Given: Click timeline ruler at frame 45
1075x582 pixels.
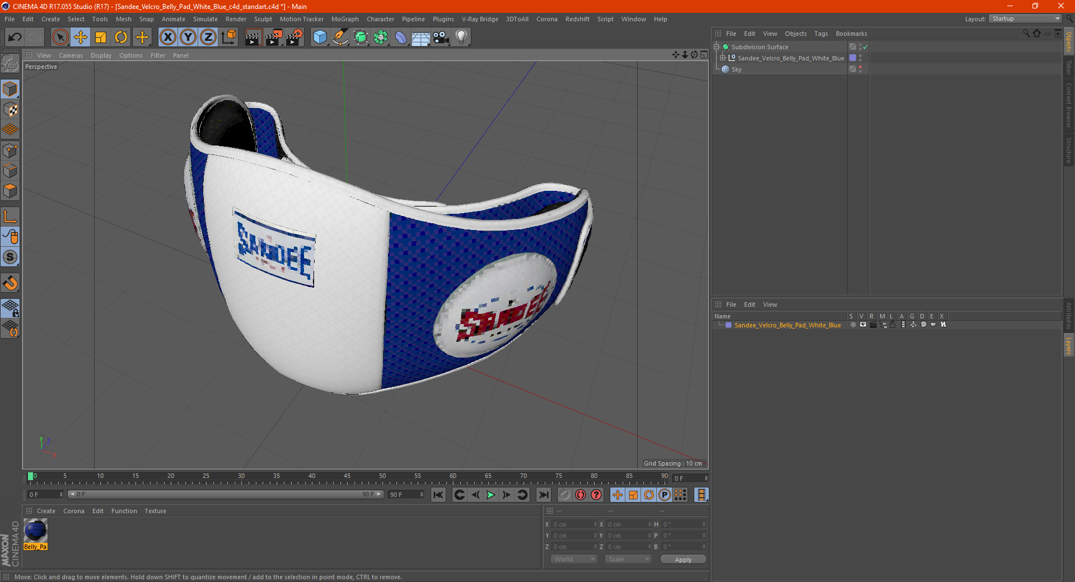Looking at the screenshot, I should (347, 477).
